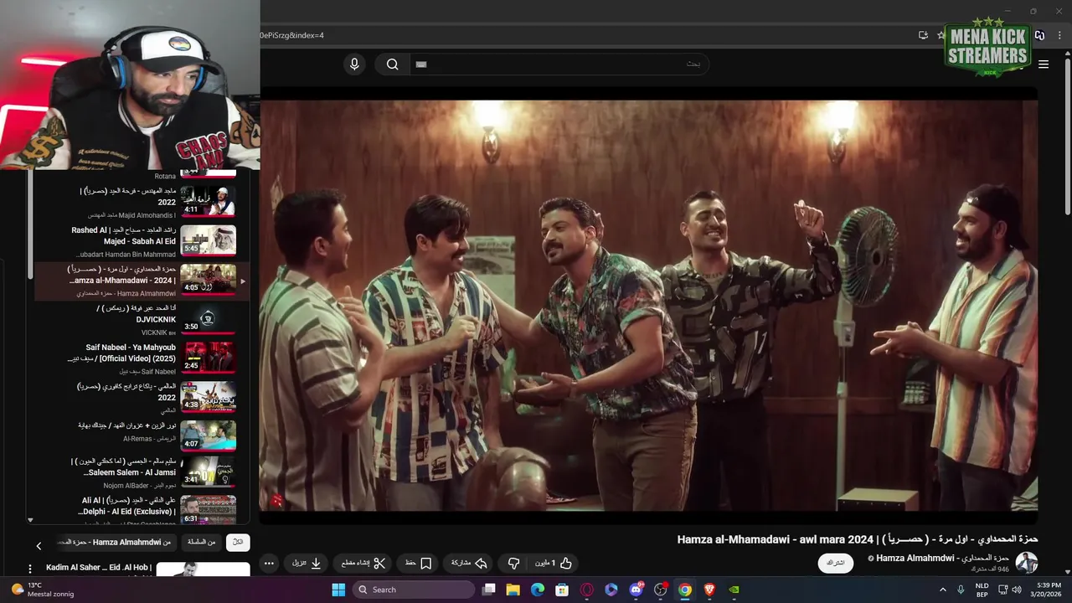Open the Windows Start menu

pyautogui.click(x=338, y=590)
